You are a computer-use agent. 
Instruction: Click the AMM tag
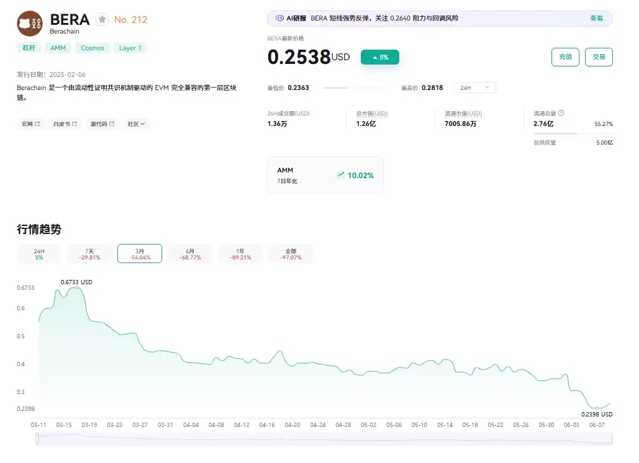coord(58,48)
